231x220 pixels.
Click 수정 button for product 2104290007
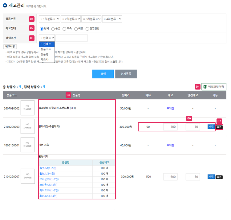point(211,176)
